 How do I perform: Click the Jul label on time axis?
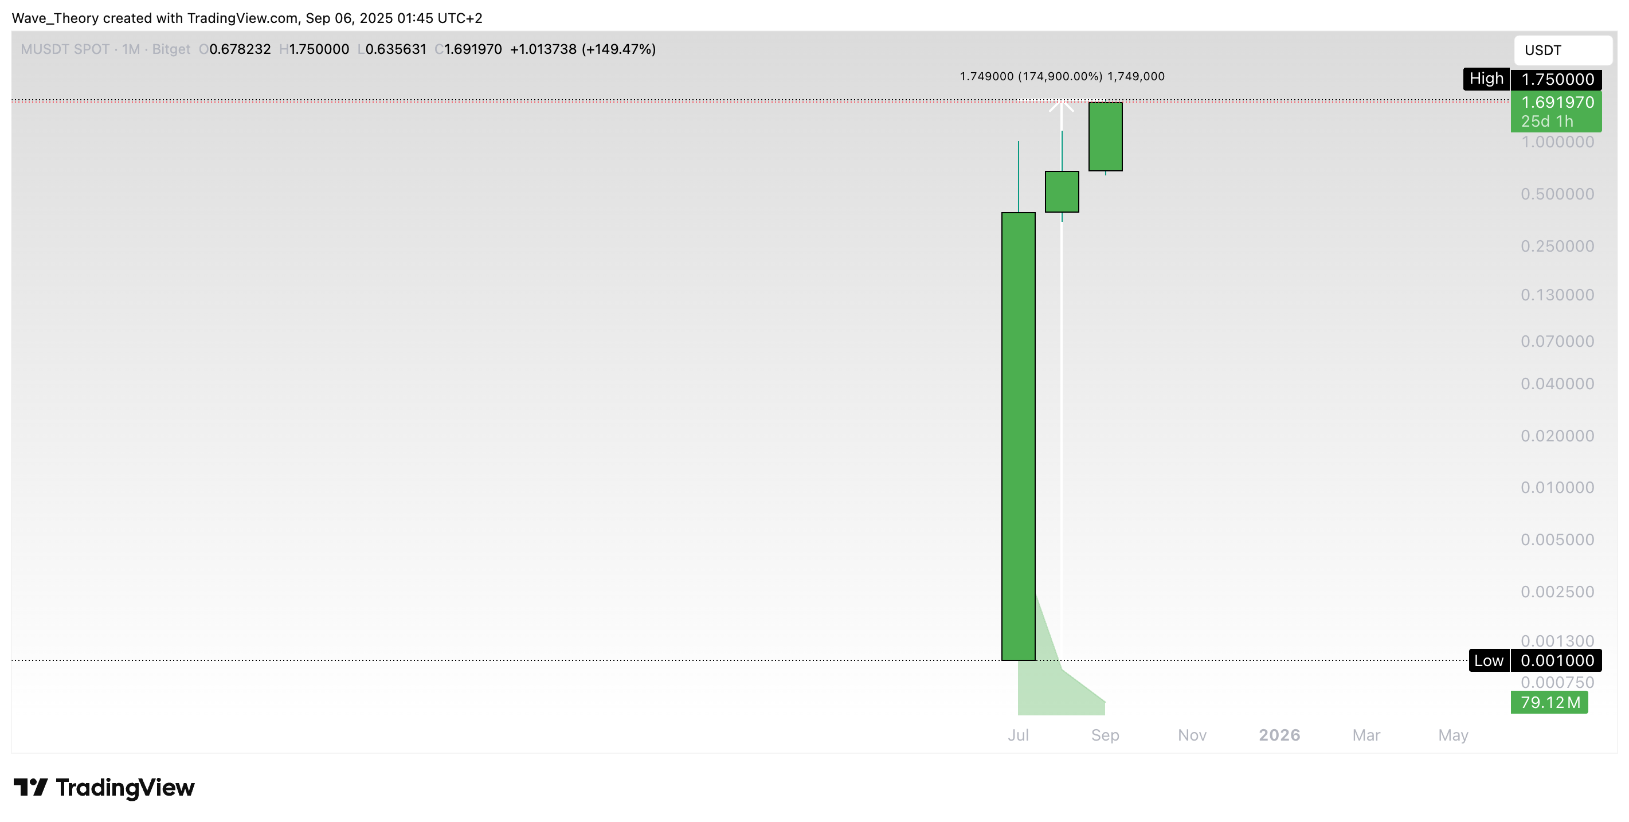pos(1018,735)
